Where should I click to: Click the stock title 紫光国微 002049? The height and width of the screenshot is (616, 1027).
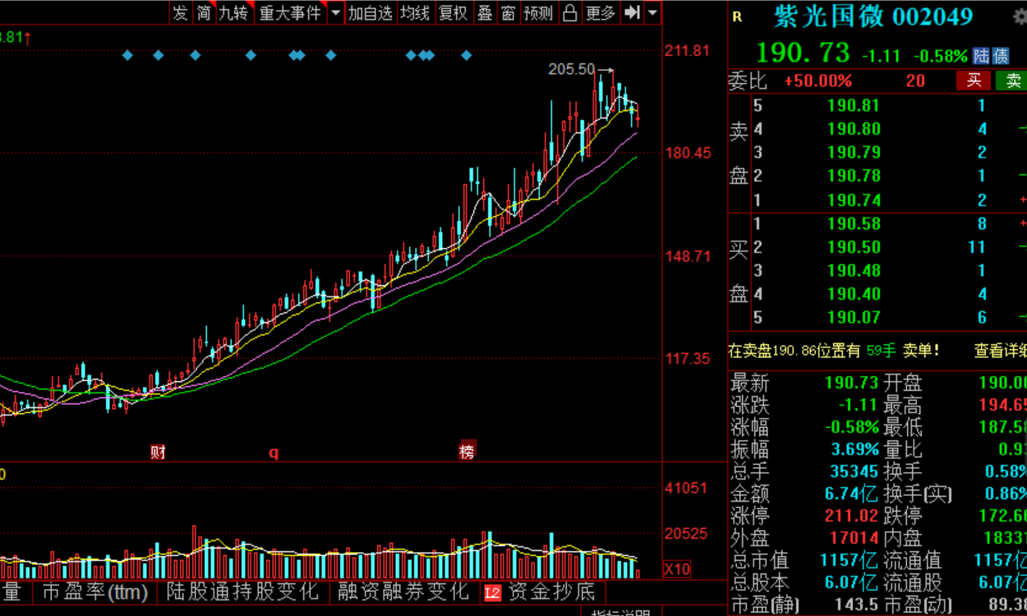[x=873, y=16]
